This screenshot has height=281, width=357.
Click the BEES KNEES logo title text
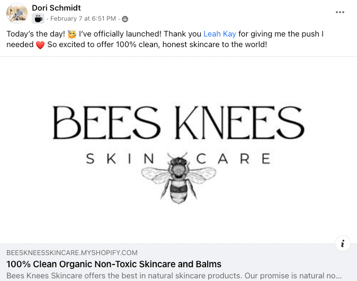(178, 123)
